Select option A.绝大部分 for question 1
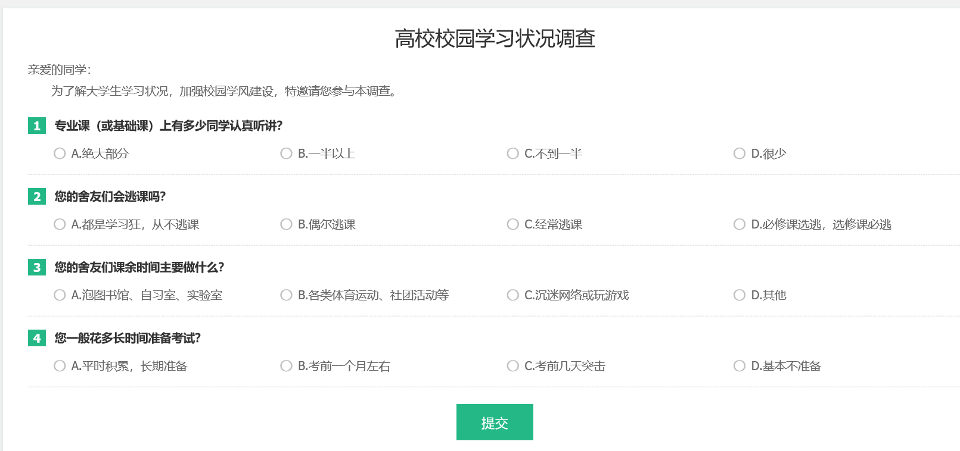The height and width of the screenshot is (451, 960). 60,154
